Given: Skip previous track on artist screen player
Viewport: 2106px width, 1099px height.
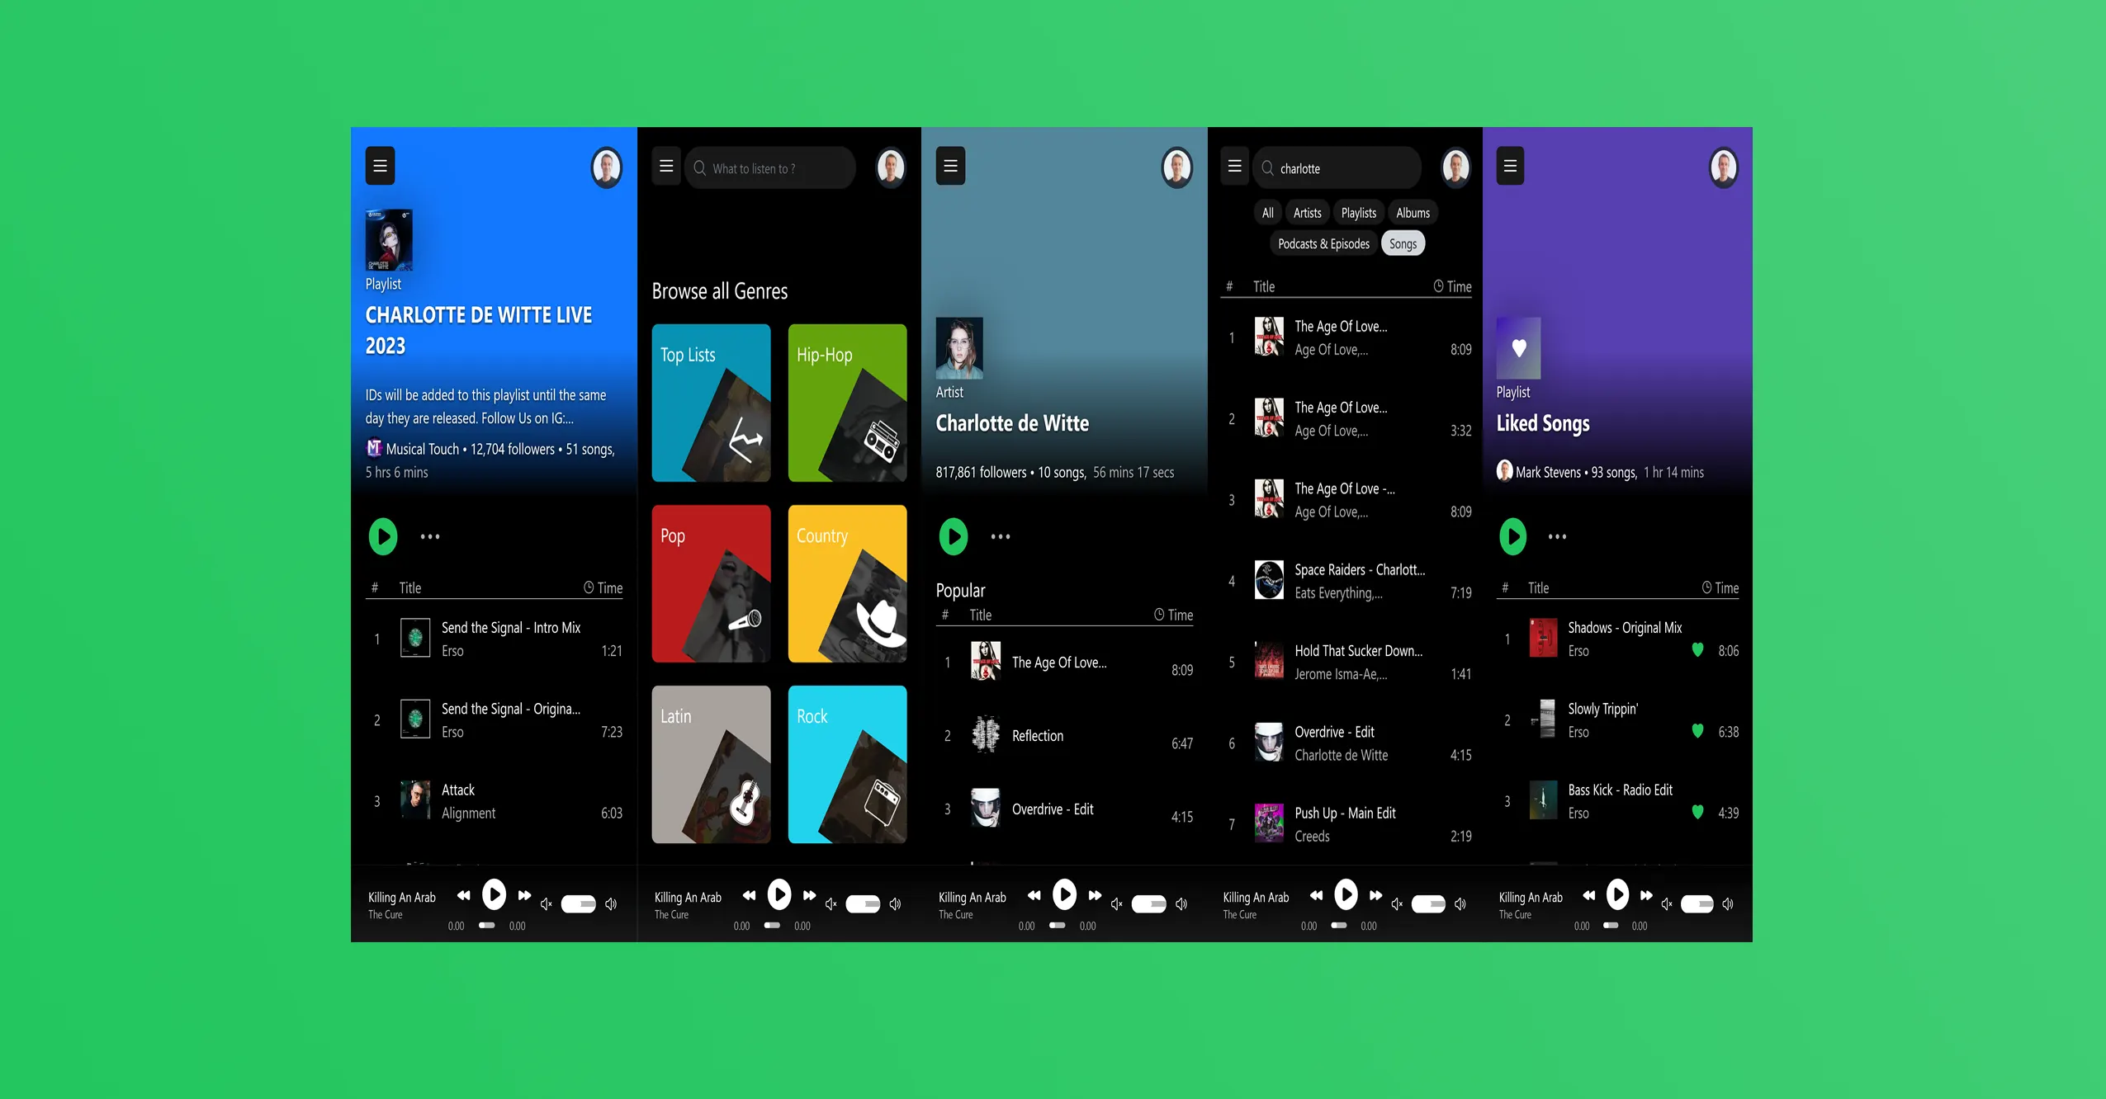Looking at the screenshot, I should click(1034, 895).
